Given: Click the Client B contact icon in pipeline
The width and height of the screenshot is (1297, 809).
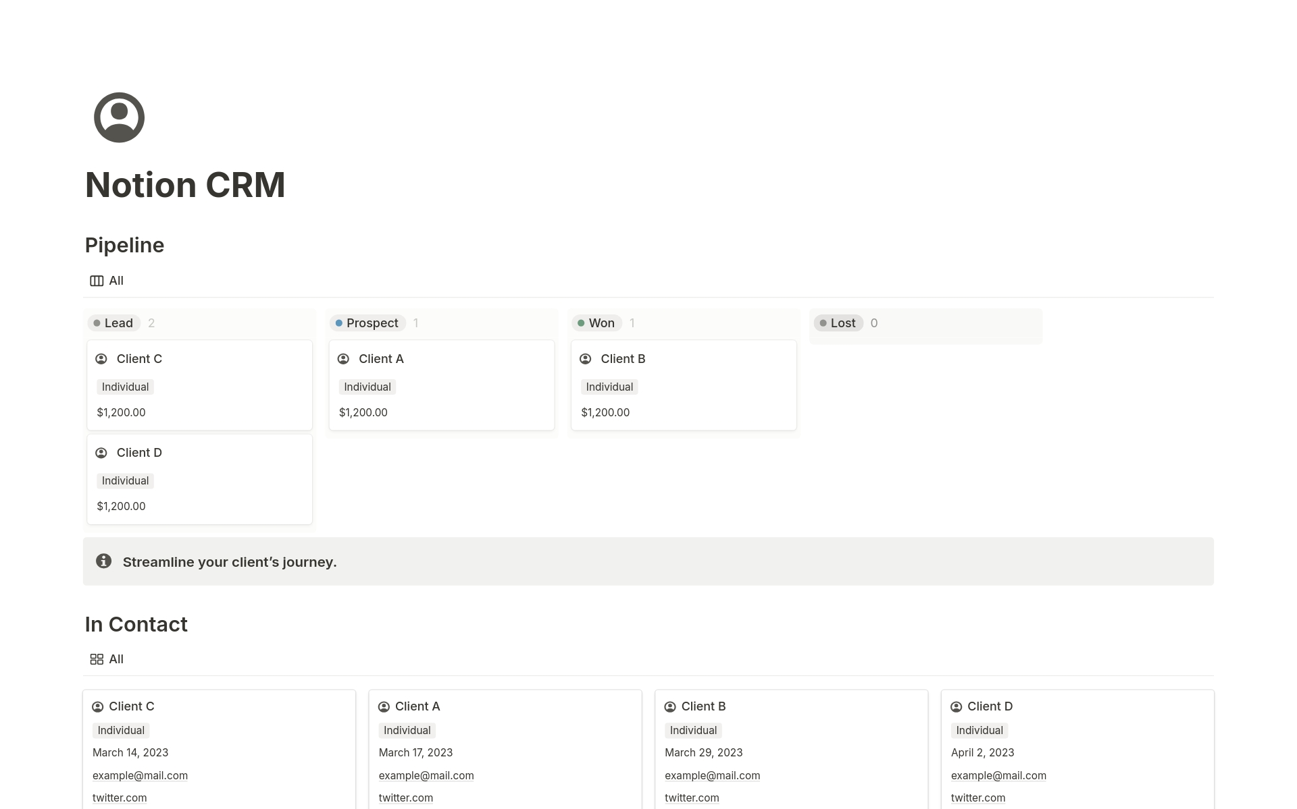Looking at the screenshot, I should [586, 358].
